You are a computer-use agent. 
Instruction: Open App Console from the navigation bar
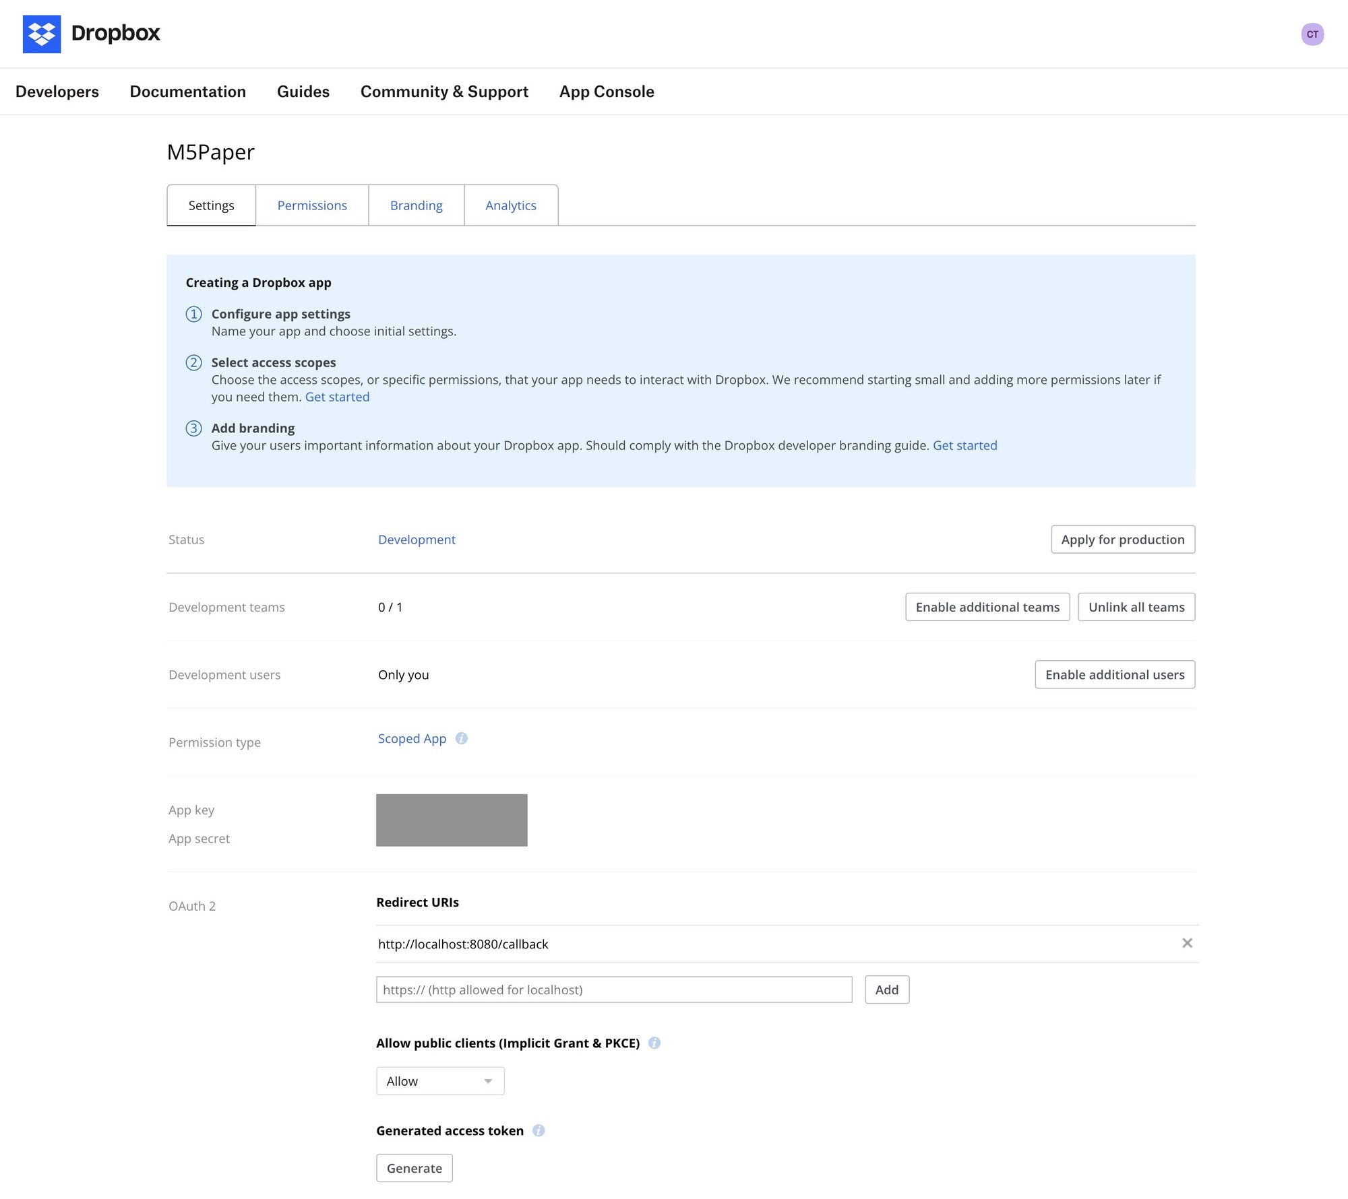[606, 92]
